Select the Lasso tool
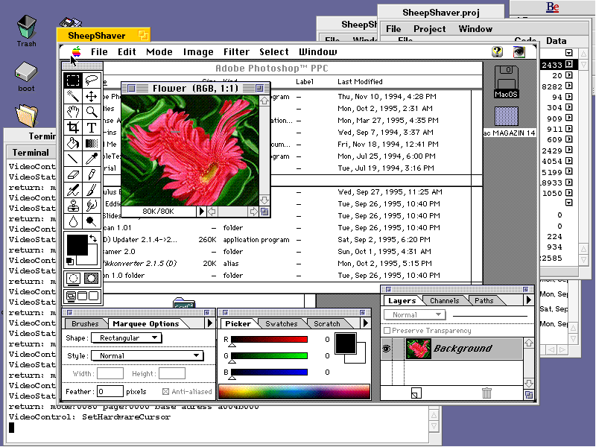The width and height of the screenshot is (596, 447). pyautogui.click(x=92, y=80)
